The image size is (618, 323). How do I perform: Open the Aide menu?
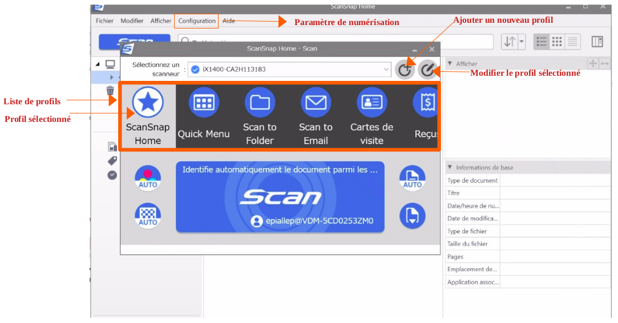pyautogui.click(x=229, y=21)
